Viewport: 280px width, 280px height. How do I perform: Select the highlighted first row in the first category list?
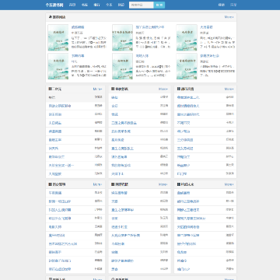[75, 97]
